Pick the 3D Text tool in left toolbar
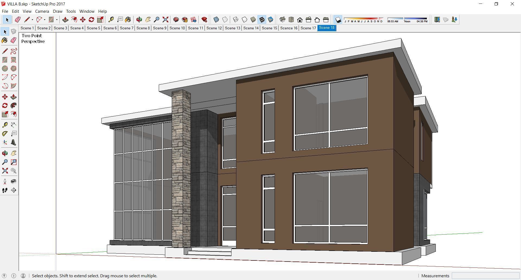The image size is (521, 280). tap(14, 142)
